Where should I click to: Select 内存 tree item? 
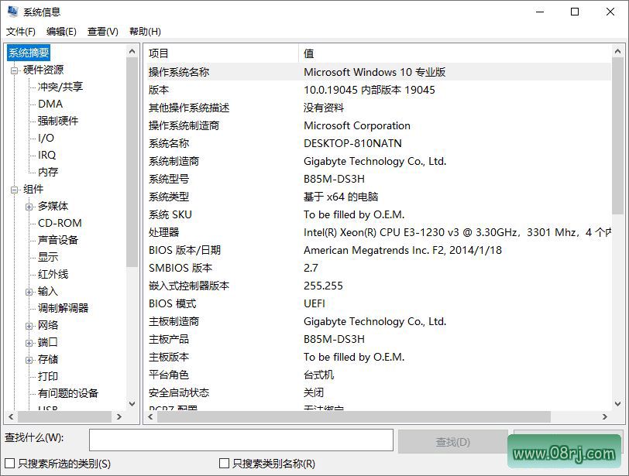(x=48, y=172)
